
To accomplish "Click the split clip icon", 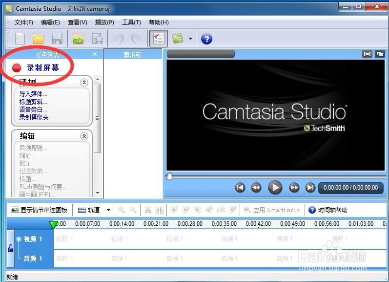I will pyautogui.click(x=160, y=210).
